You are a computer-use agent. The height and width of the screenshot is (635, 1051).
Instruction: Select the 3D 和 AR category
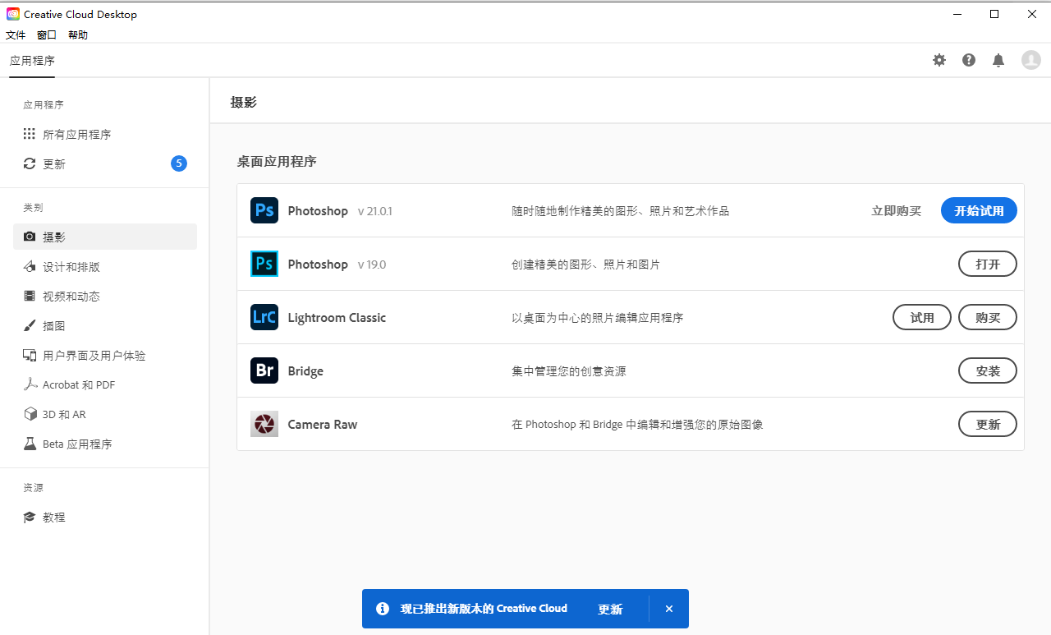(x=105, y=414)
